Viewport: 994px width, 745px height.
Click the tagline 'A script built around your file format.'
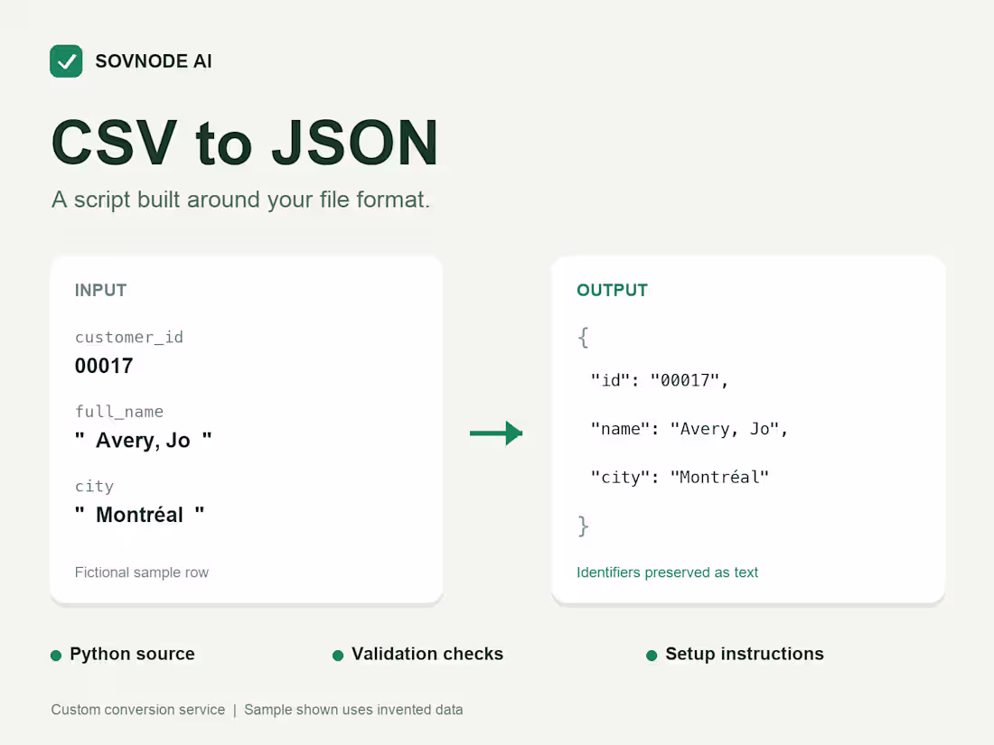[x=241, y=200]
